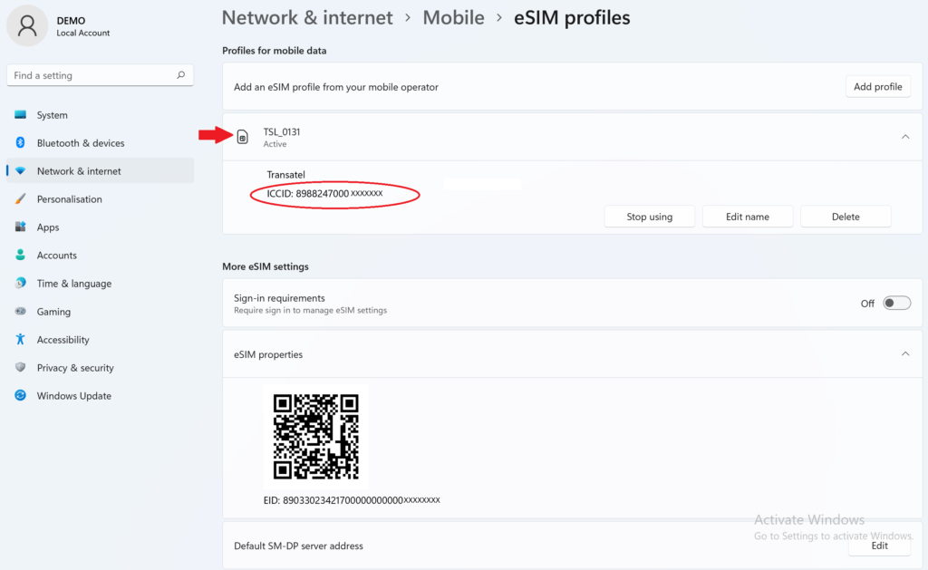Click the SIM card icon beside TSL_0131
Screen dimensions: 928x570
pyautogui.click(x=242, y=137)
